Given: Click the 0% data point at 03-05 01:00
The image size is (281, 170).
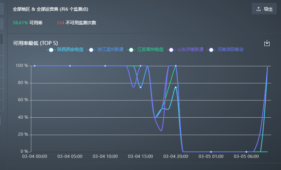Looking at the screenshot, I should coord(211,152).
